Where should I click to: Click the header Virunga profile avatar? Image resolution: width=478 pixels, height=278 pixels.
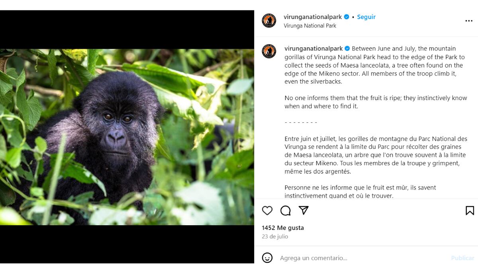(269, 21)
